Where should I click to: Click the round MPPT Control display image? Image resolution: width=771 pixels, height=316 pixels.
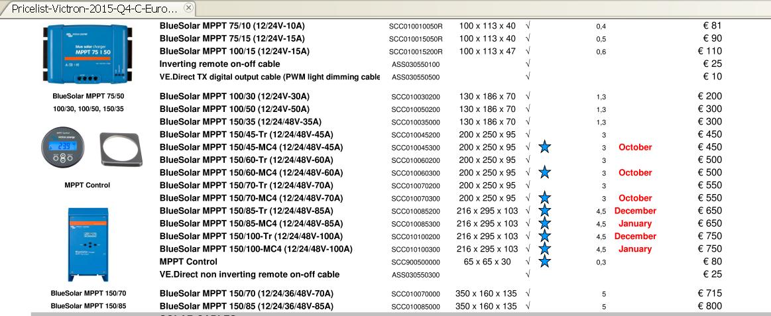(62, 146)
